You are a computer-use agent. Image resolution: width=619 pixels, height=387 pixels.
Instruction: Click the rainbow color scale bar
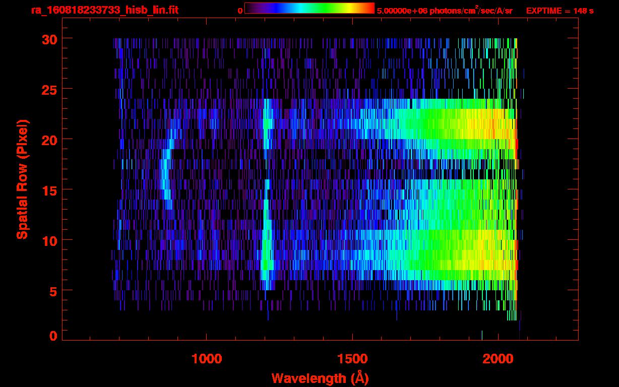(x=309, y=8)
